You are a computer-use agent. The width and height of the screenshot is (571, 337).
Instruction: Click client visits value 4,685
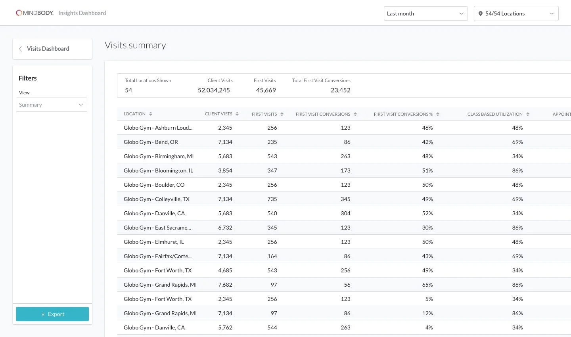[225, 270]
